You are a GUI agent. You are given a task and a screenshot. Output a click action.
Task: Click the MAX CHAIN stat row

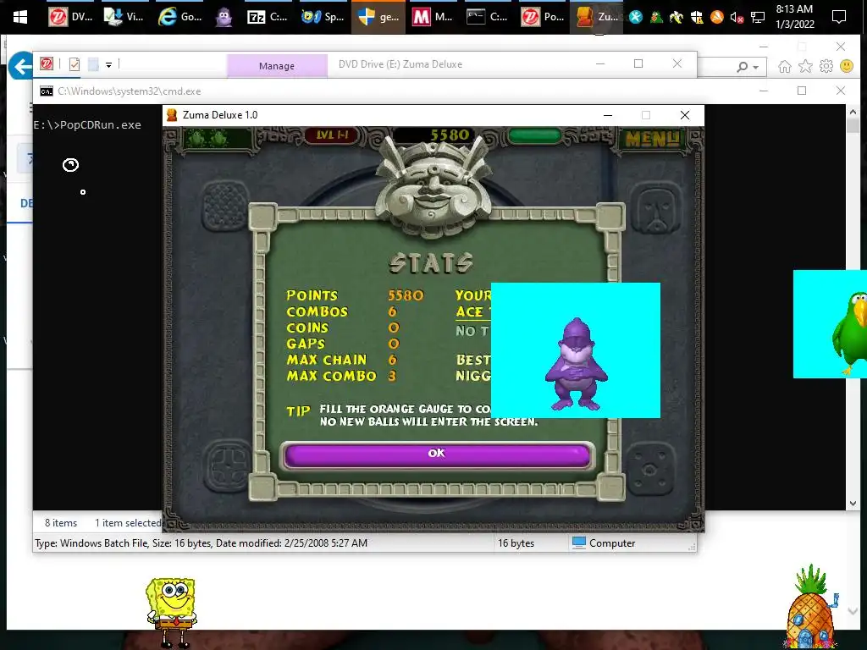coord(342,360)
